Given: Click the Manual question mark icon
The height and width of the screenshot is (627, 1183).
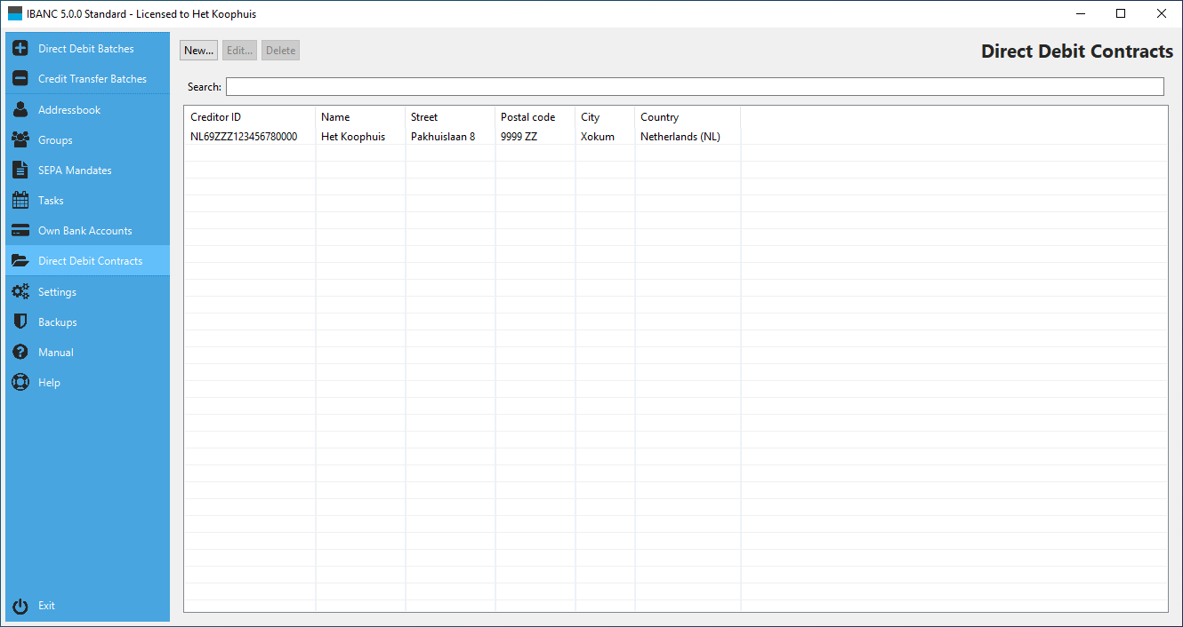Looking at the screenshot, I should tap(20, 353).
